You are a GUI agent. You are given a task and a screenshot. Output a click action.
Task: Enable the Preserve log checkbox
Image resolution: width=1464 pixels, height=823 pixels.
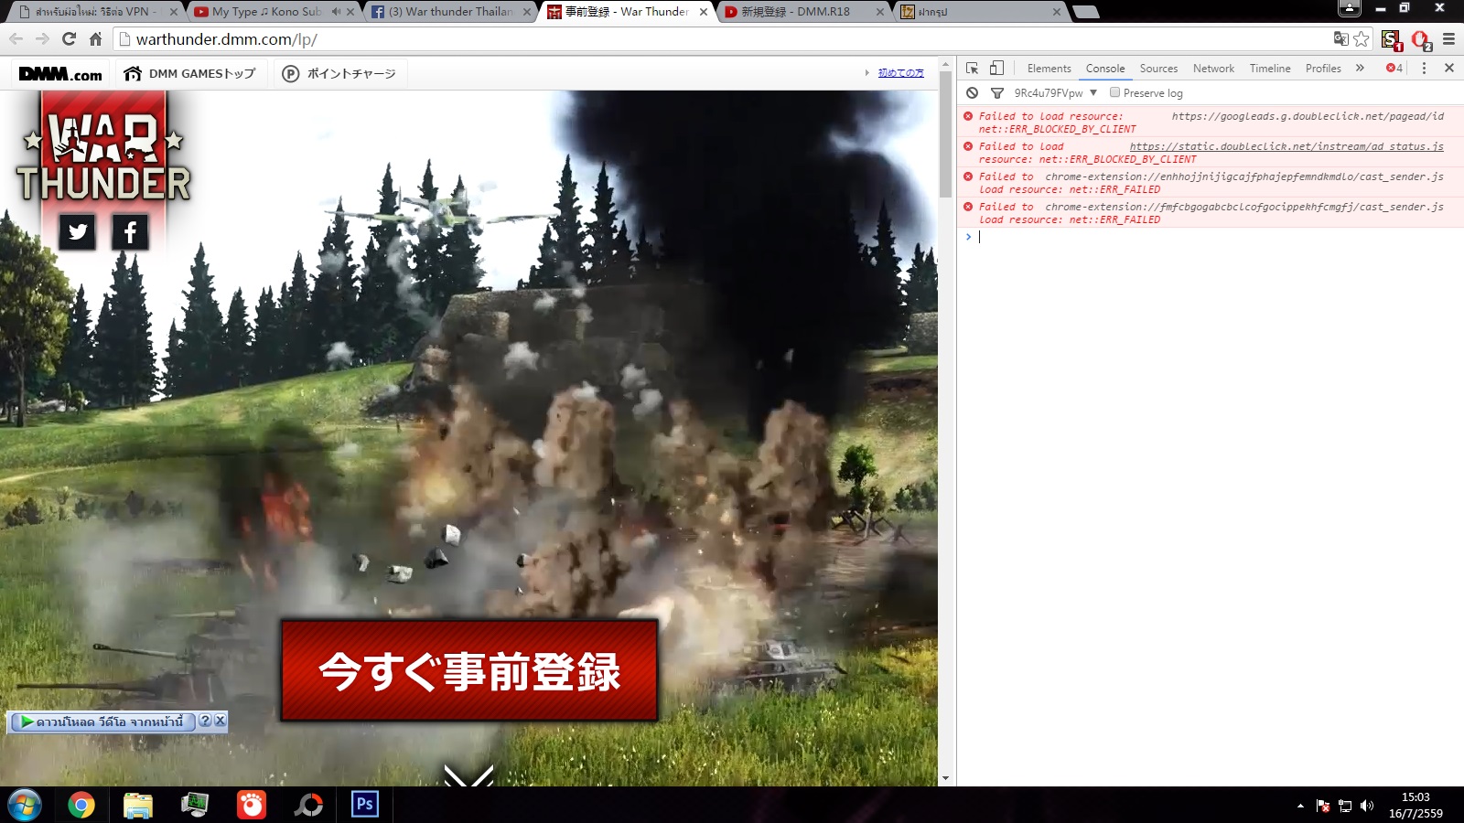(1114, 92)
